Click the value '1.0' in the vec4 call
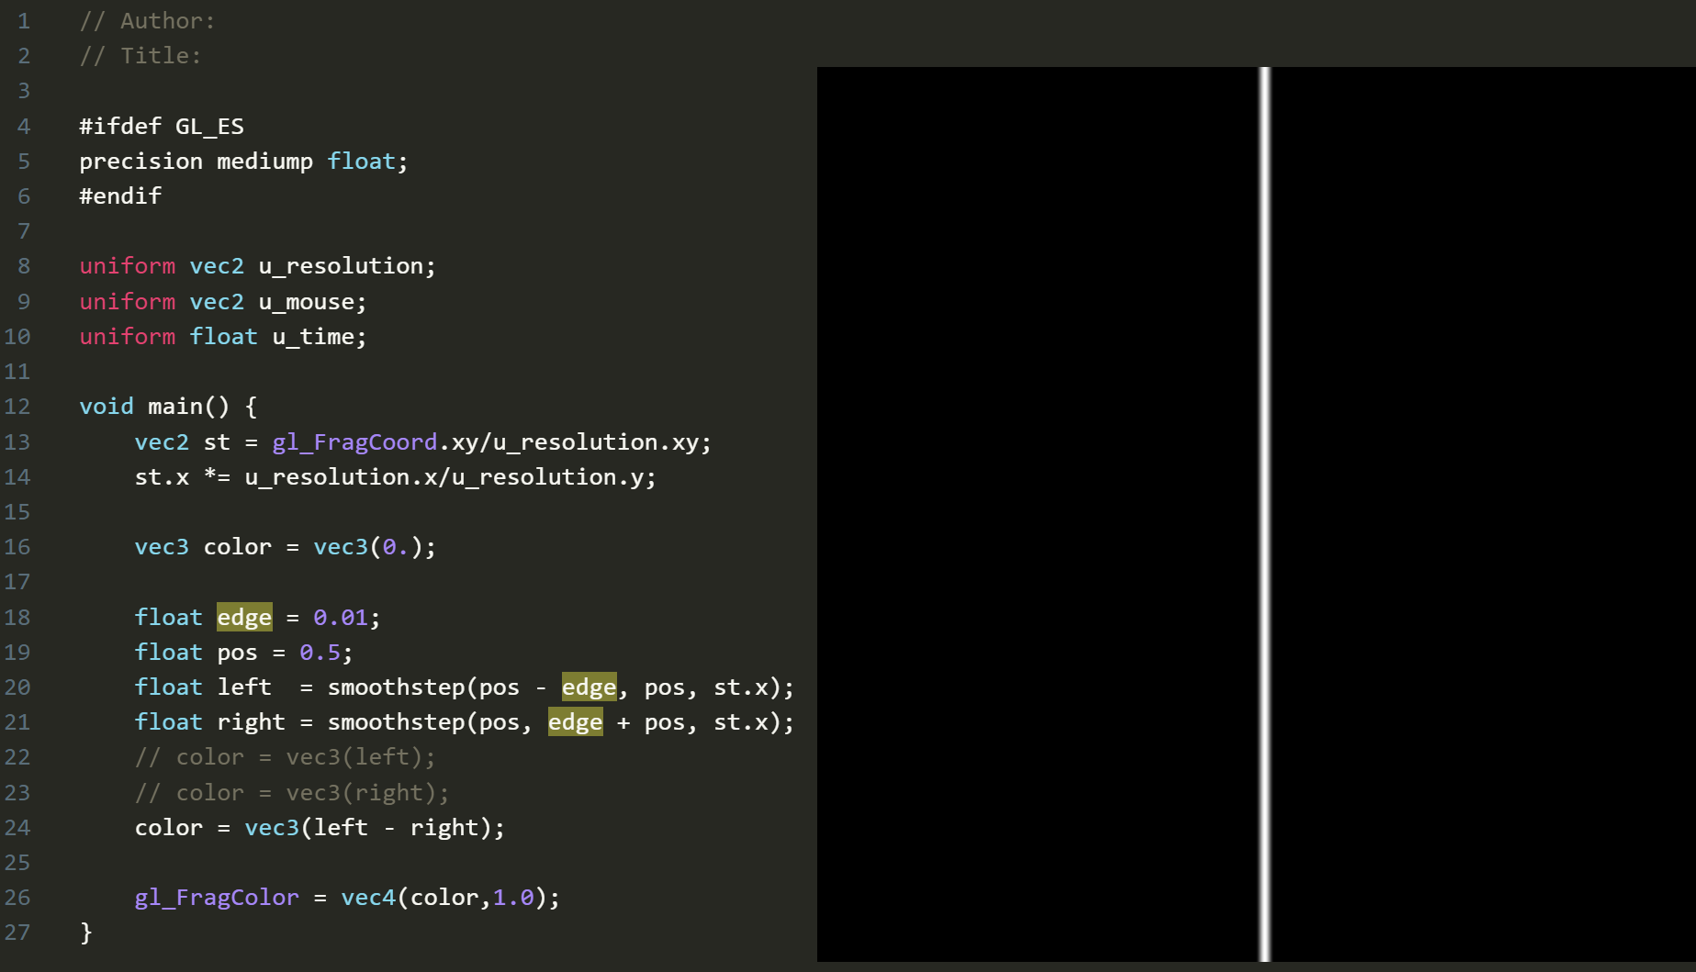 pos(513,898)
